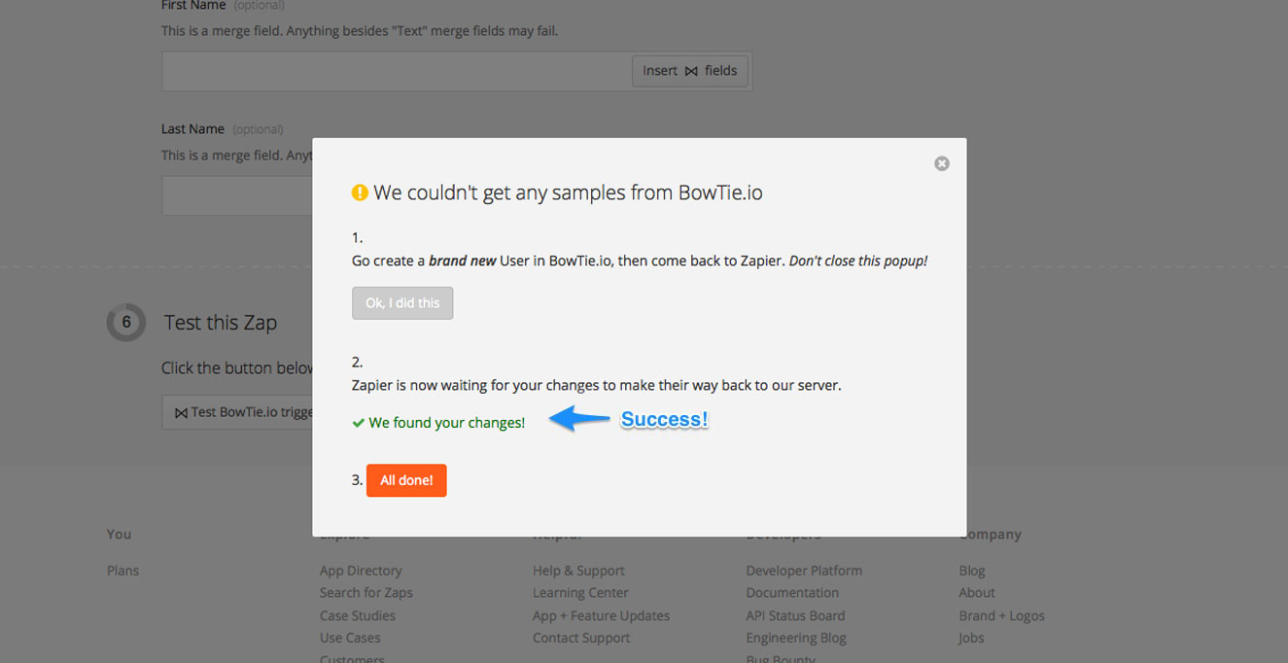Open the App Directory footer link
This screenshot has height=663, width=1288.
tap(361, 571)
